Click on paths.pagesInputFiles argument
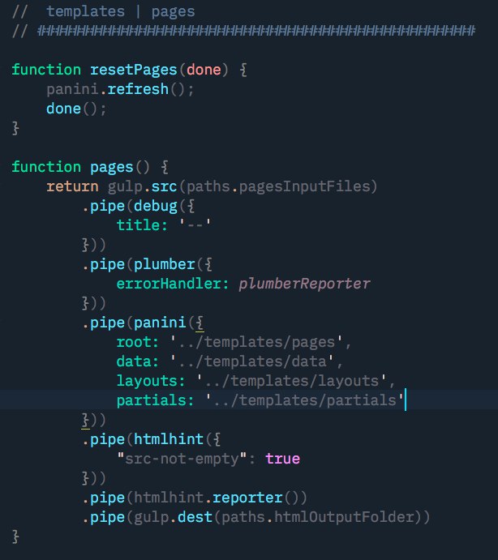 pyautogui.click(x=281, y=186)
